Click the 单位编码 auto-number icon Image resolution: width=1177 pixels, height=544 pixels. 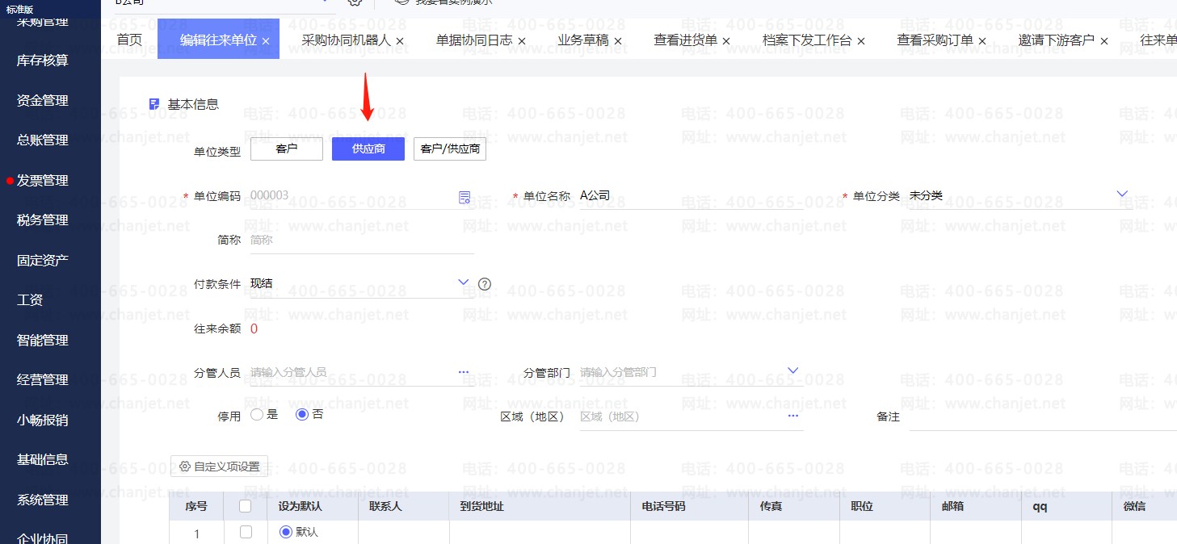point(464,197)
